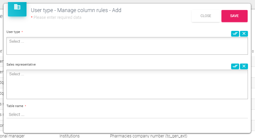This screenshot has height=138, width=255.
Task: Click the sort arrows in the background table header
Action: pos(253,51)
